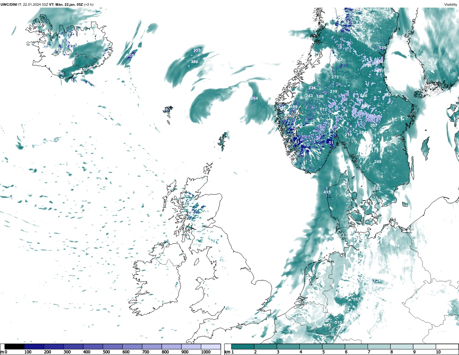The width and height of the screenshot is (459, 355).
Task: Click the 300–400 m legend swatch
Action: click(73, 346)
